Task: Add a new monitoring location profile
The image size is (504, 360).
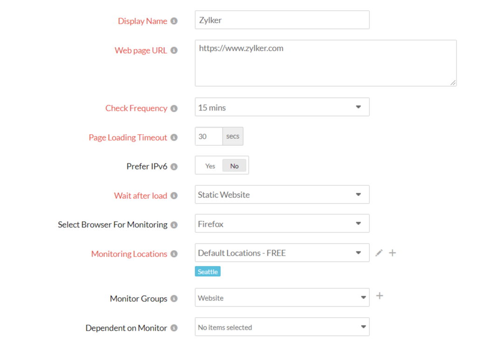Action: pos(393,253)
